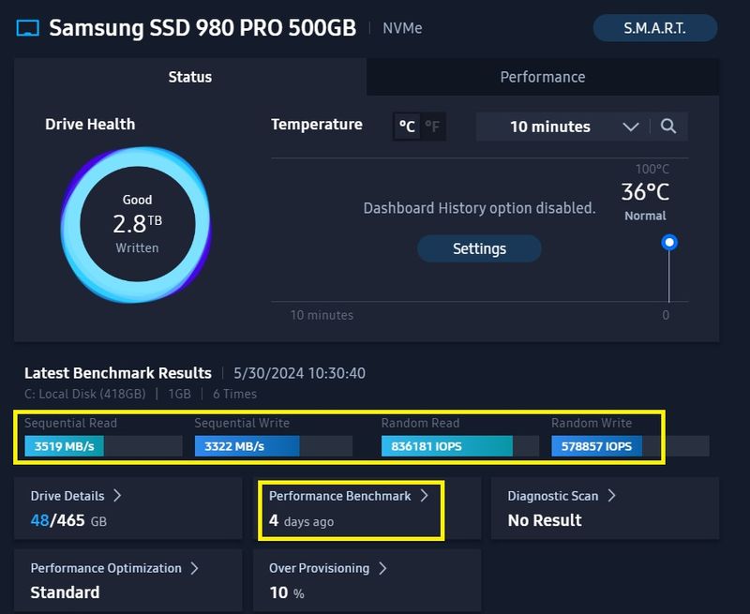The width and height of the screenshot is (750, 614).
Task: Open Drive Details card
Action: tap(128, 508)
